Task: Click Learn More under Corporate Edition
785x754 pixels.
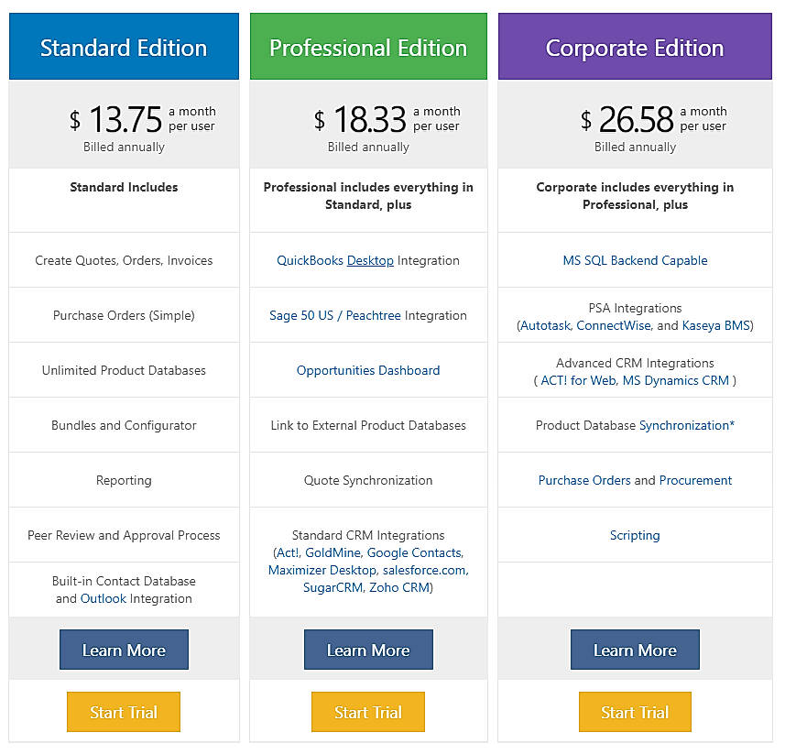Action: [x=635, y=650]
